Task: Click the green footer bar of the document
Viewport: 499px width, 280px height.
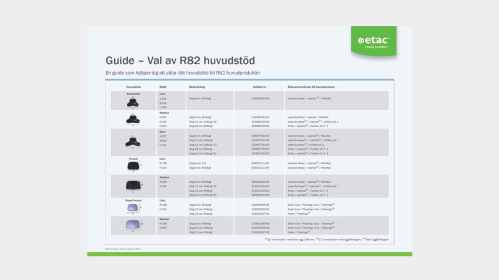Action: tap(250, 254)
